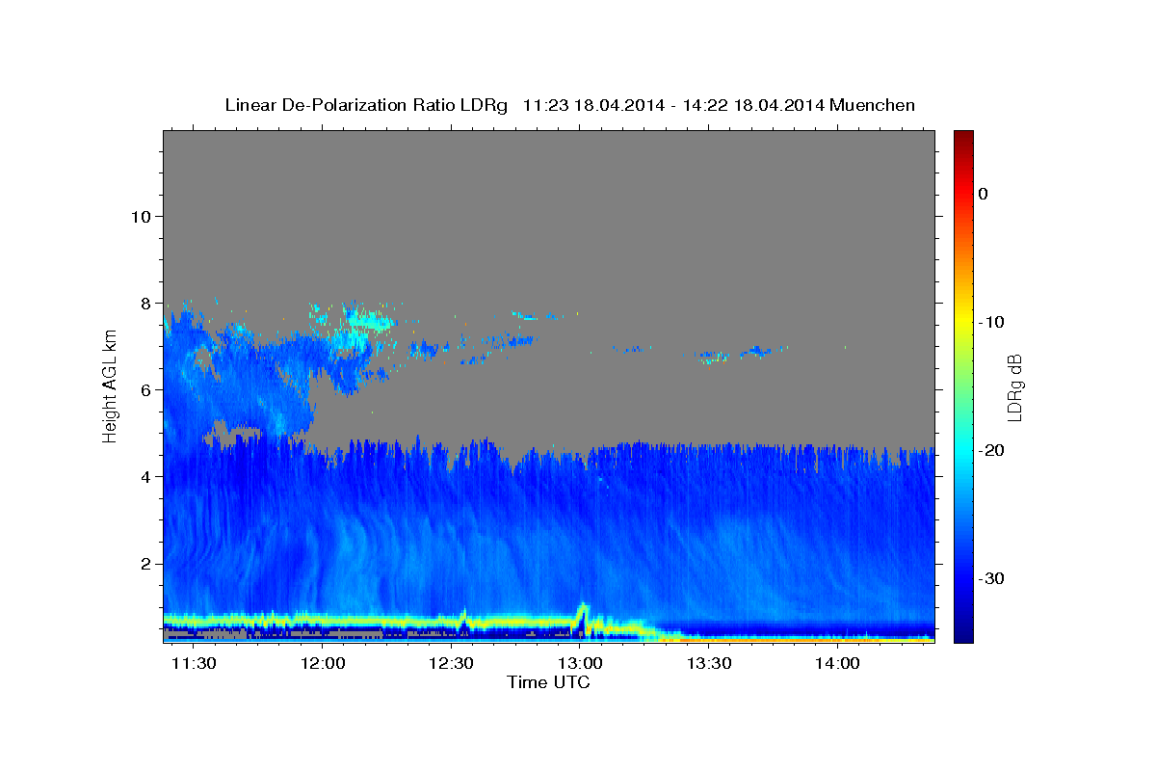The image size is (1156, 771).
Task: Click the height tick label 4
Action: click(146, 476)
